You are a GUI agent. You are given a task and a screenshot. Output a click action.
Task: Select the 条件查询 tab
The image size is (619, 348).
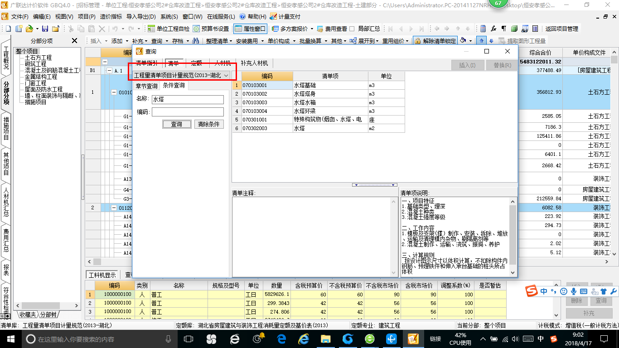point(174,86)
